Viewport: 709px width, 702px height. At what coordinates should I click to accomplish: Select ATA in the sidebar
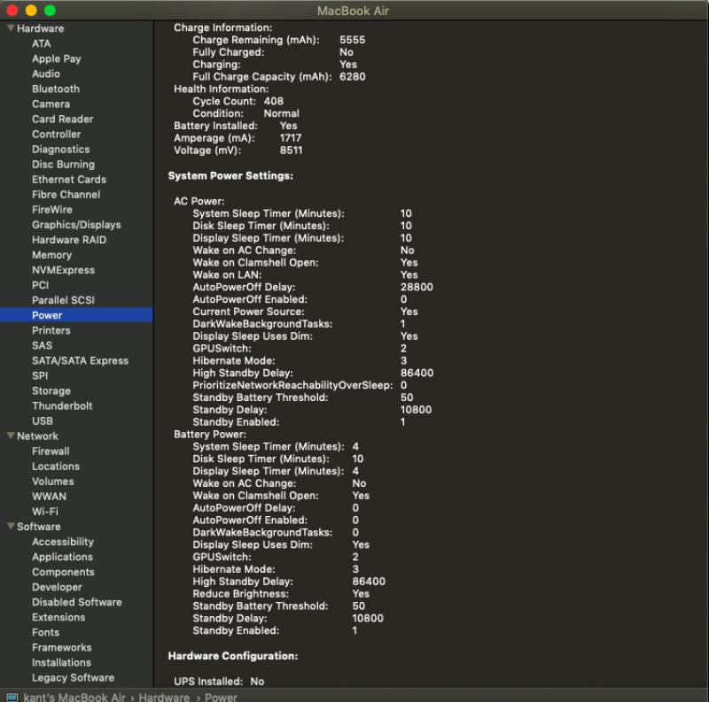point(41,43)
